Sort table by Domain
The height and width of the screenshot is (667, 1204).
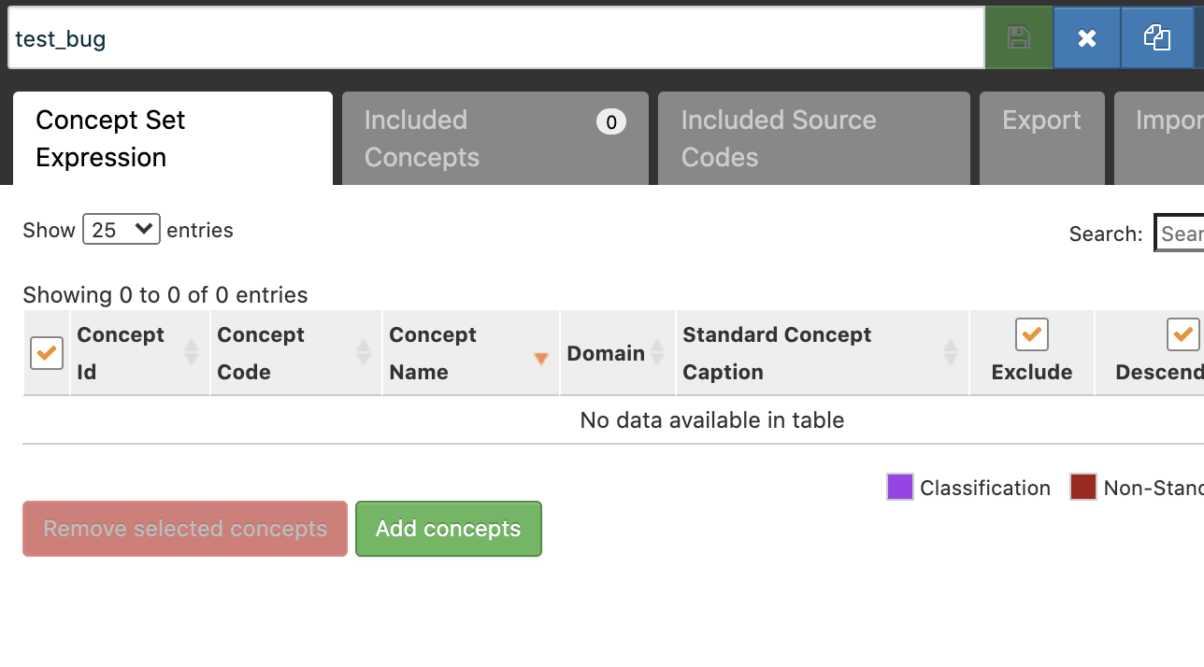[606, 352]
